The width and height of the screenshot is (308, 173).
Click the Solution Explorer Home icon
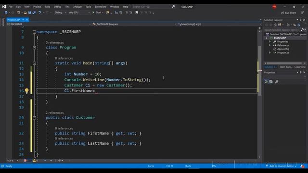[275, 25]
